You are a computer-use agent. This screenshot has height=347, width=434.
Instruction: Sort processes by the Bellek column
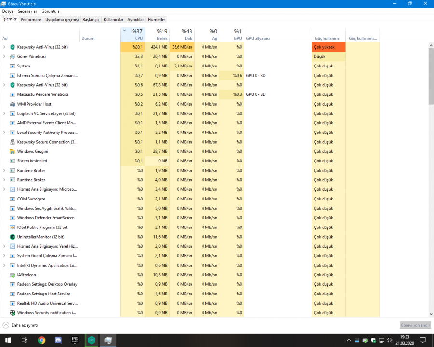(157, 34)
